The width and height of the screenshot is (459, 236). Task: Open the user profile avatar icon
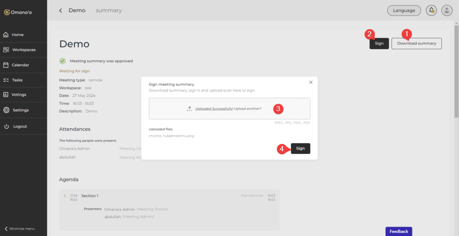pyautogui.click(x=446, y=10)
